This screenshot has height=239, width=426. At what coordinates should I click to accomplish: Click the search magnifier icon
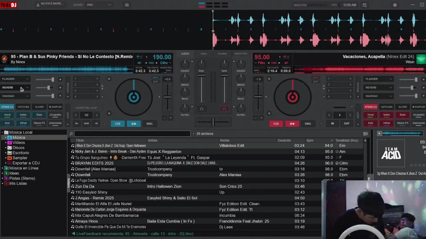[71, 134]
